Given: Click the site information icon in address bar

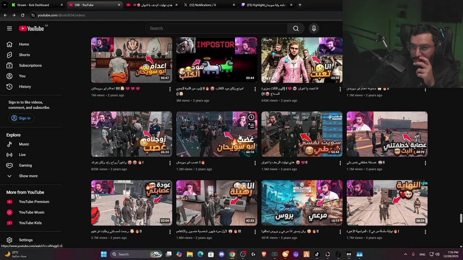Looking at the screenshot, I should 33,15.
